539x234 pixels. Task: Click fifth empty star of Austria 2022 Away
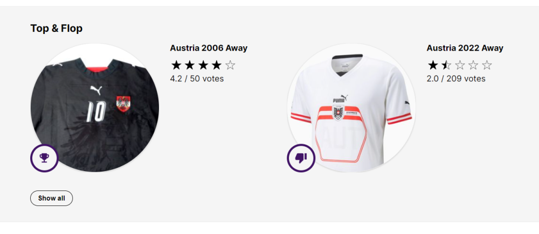[487, 66]
